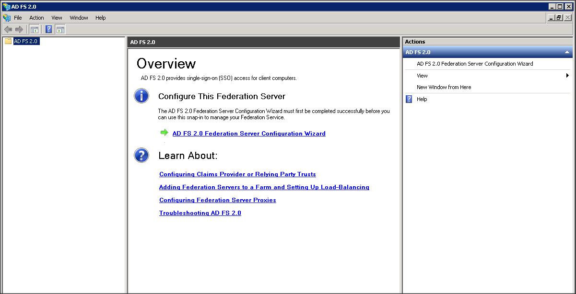Click the MMC icon in the menu bar
The image size is (576, 294).
7,18
